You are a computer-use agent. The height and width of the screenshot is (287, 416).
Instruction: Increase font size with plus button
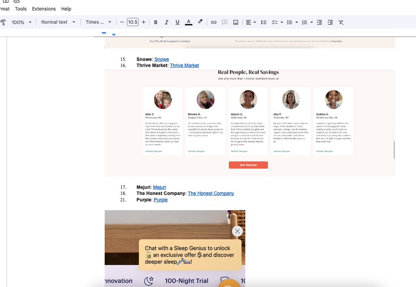144,22
